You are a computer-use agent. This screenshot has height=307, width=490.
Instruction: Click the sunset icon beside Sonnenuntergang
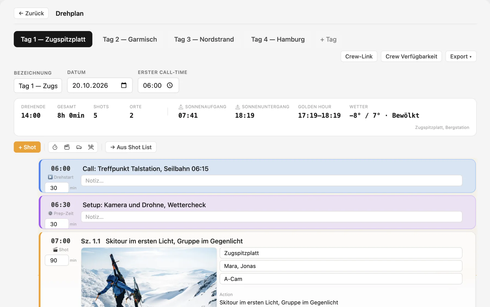click(x=238, y=107)
